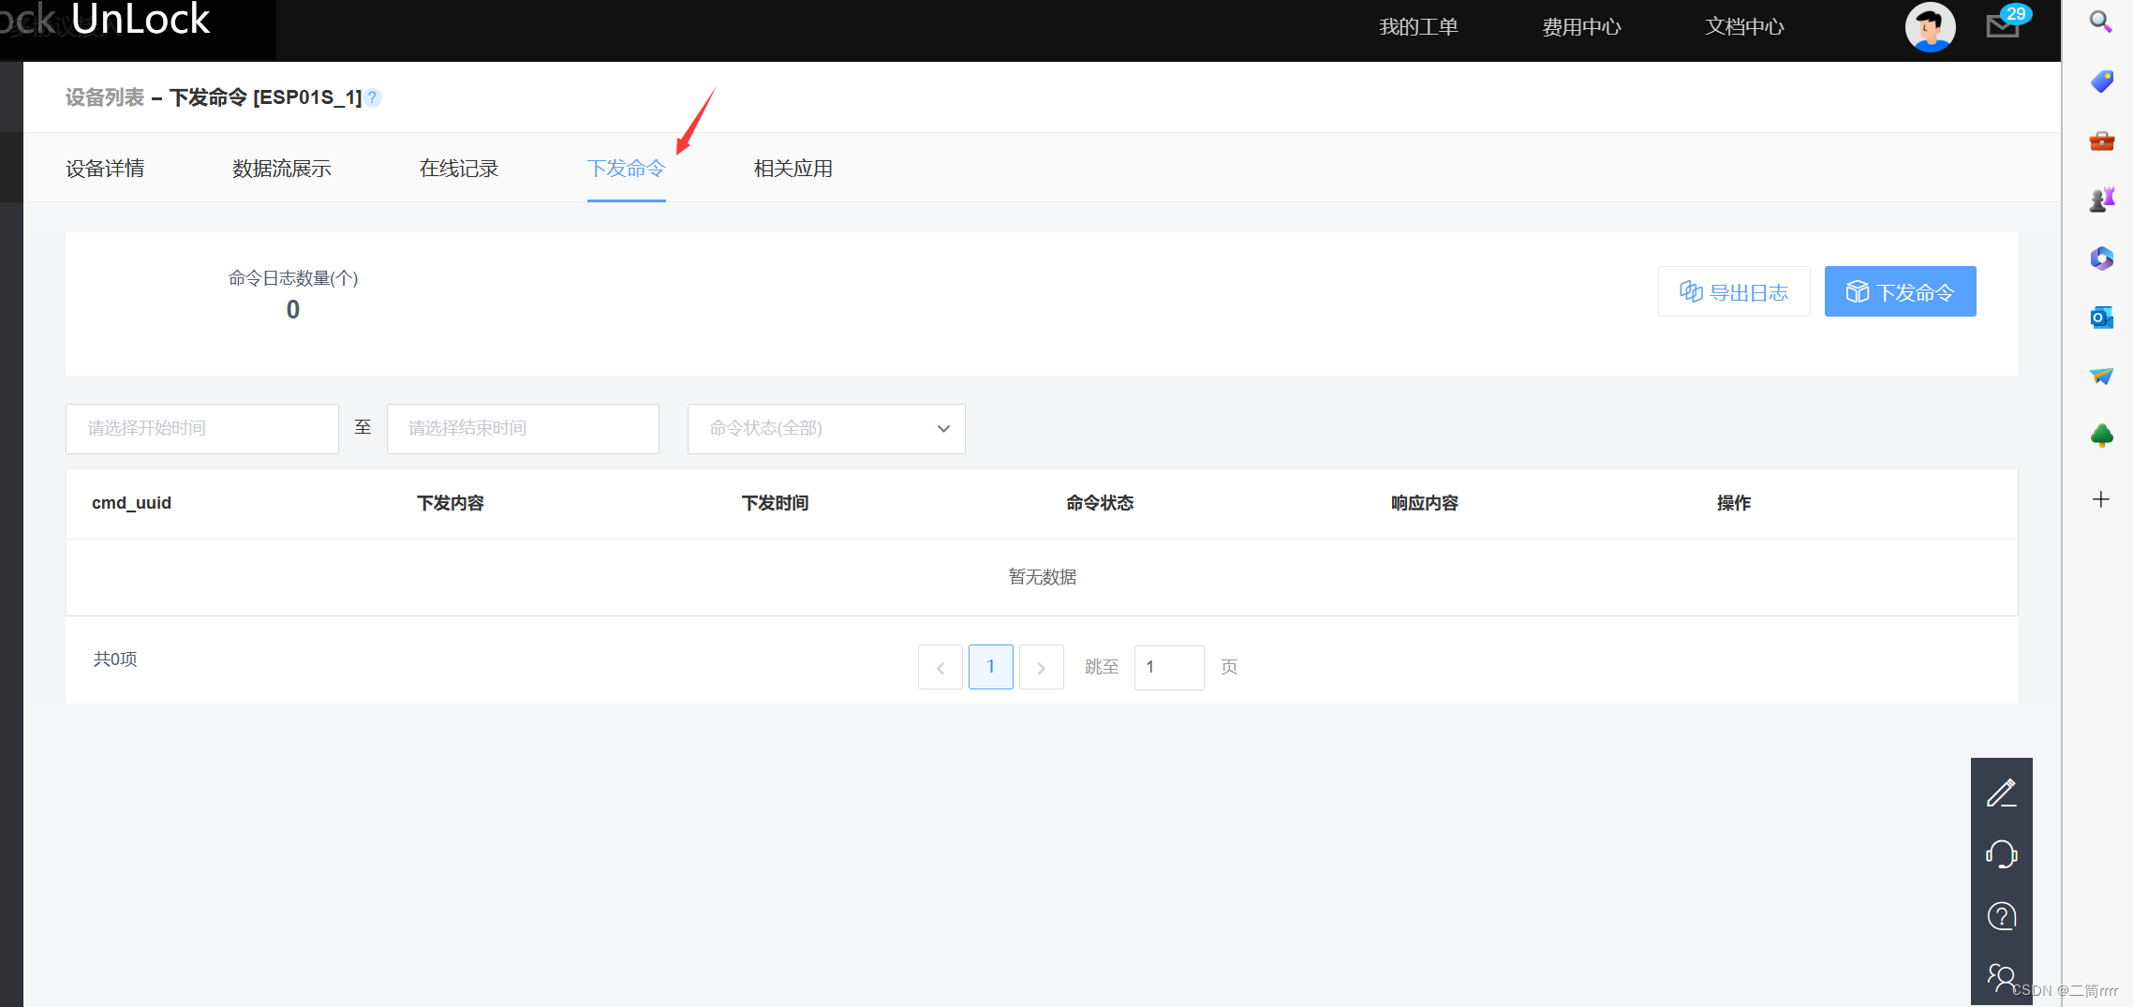Select the 下发命令 tab
Image resolution: width=2133 pixels, height=1007 pixels.
coord(626,169)
